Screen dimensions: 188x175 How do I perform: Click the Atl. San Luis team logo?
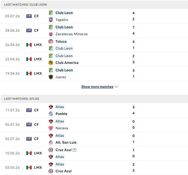tap(51, 142)
